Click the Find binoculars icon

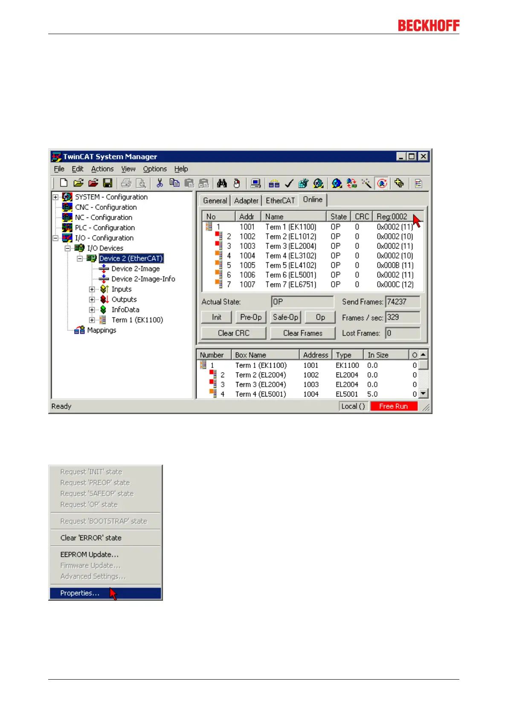222,183
